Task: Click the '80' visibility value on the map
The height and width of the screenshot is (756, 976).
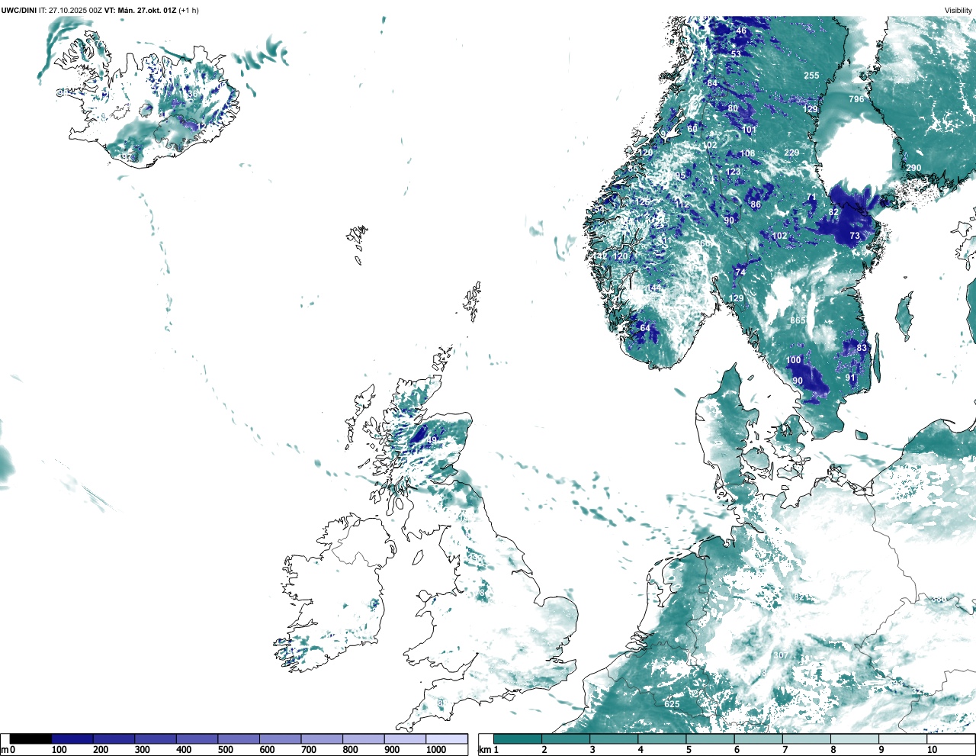Action: 733,108
